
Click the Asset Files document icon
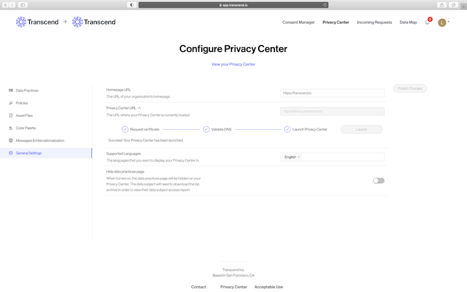click(x=10, y=116)
